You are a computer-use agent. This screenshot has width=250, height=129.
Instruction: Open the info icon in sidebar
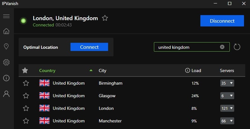[x=6, y=78]
